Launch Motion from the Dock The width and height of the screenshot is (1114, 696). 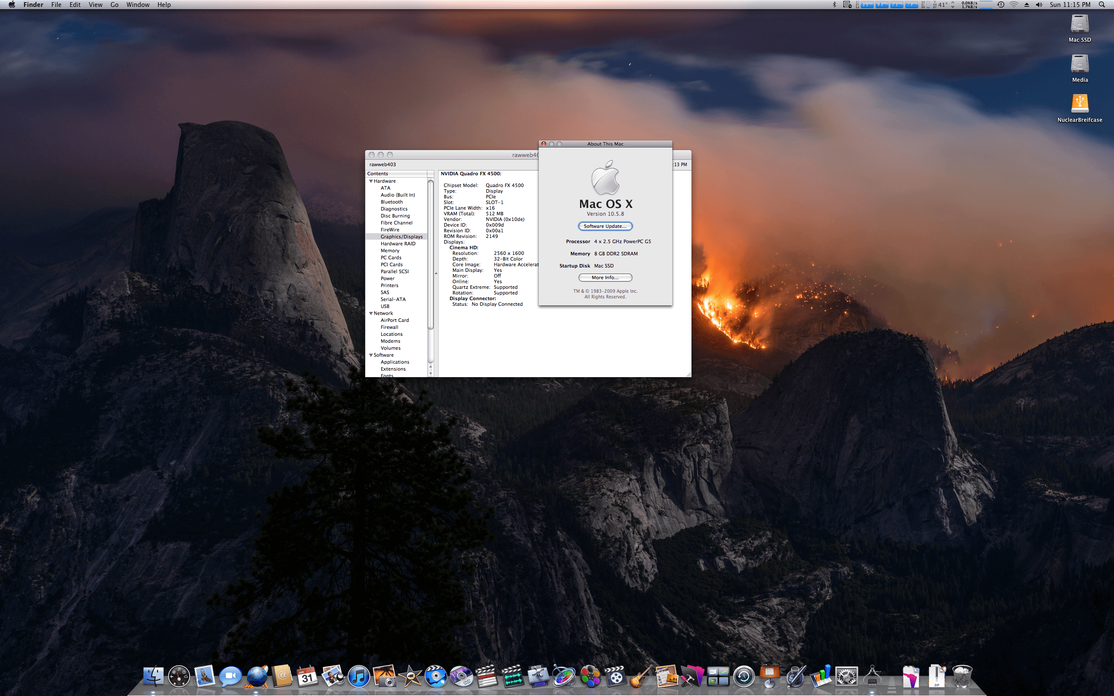[564, 676]
